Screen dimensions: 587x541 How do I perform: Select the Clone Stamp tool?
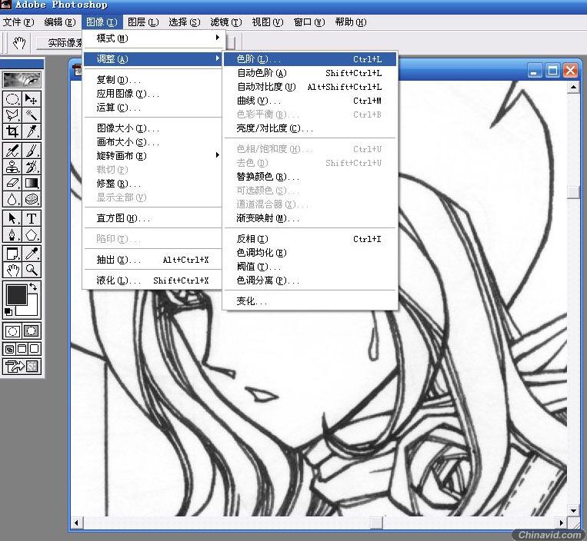(x=12, y=167)
